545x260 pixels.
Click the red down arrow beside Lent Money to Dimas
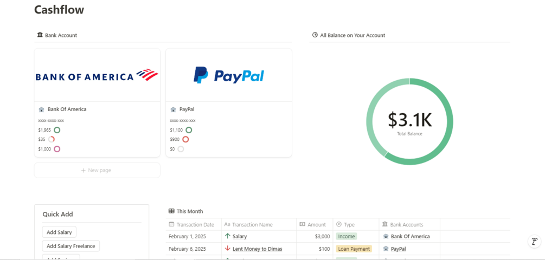tap(228, 249)
